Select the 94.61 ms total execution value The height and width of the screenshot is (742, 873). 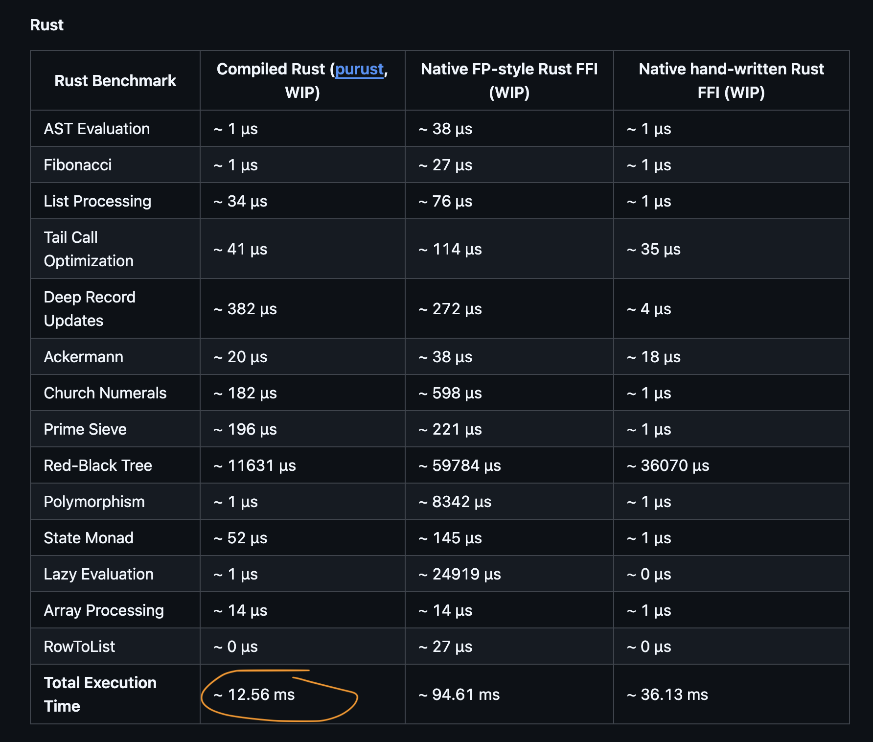click(459, 695)
